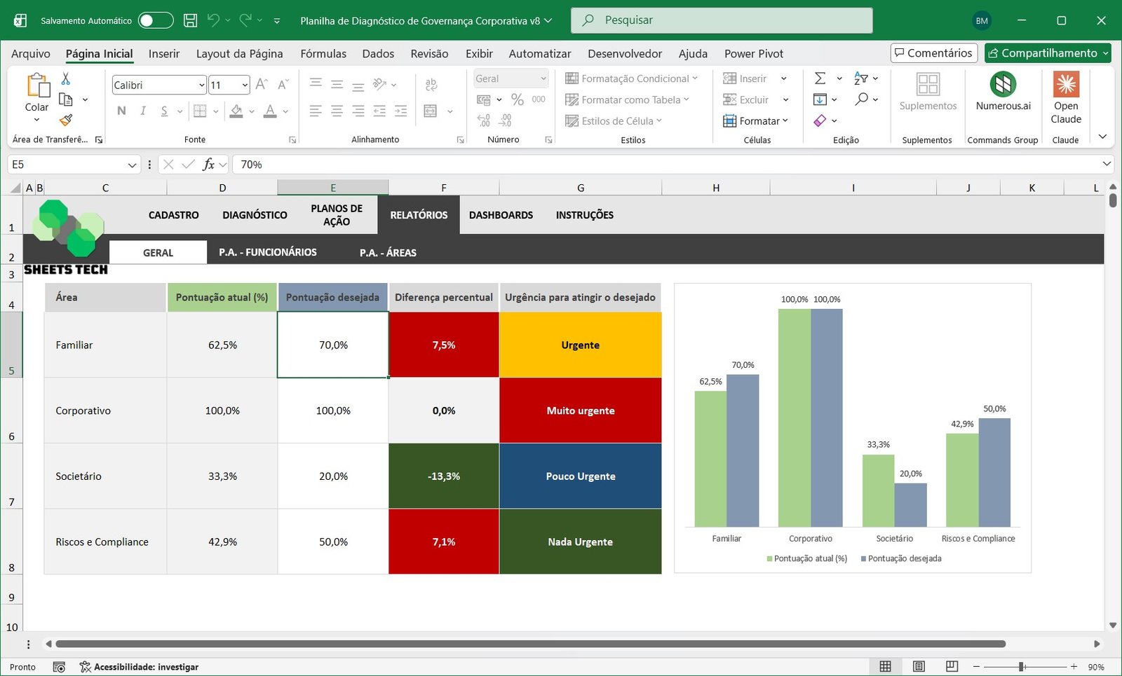1122x676 pixels.
Task: Switch to the DASHBOARDS sheet tab
Action: pyautogui.click(x=501, y=215)
